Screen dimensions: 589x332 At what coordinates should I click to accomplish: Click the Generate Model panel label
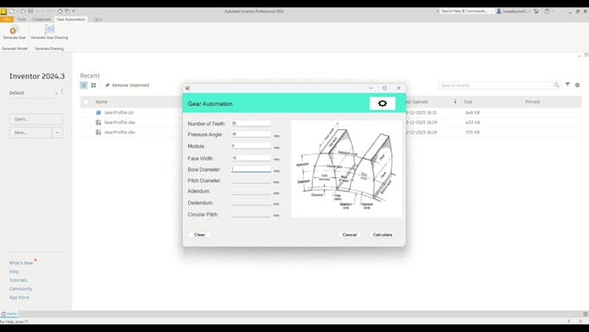tap(14, 49)
